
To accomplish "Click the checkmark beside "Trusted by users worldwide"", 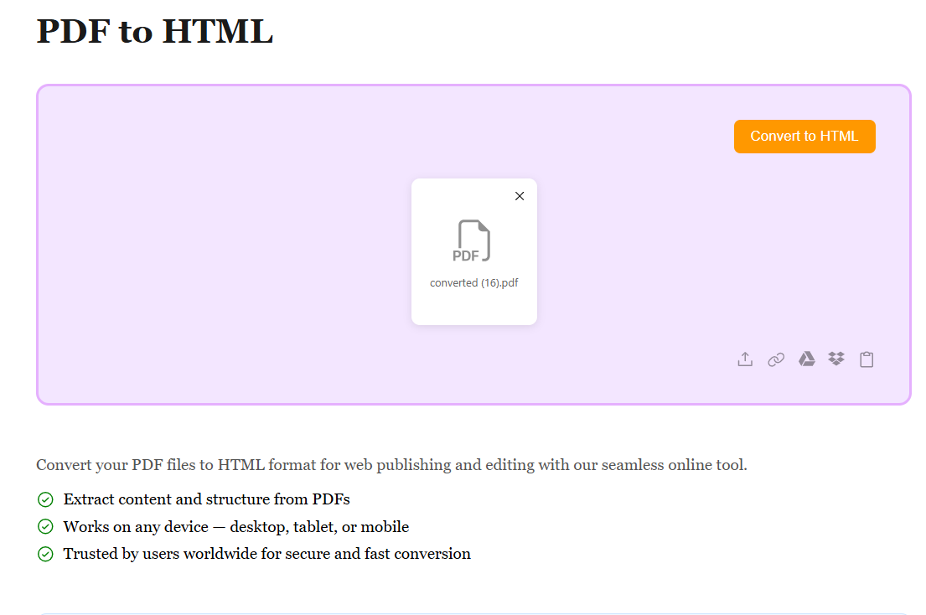I will click(45, 554).
